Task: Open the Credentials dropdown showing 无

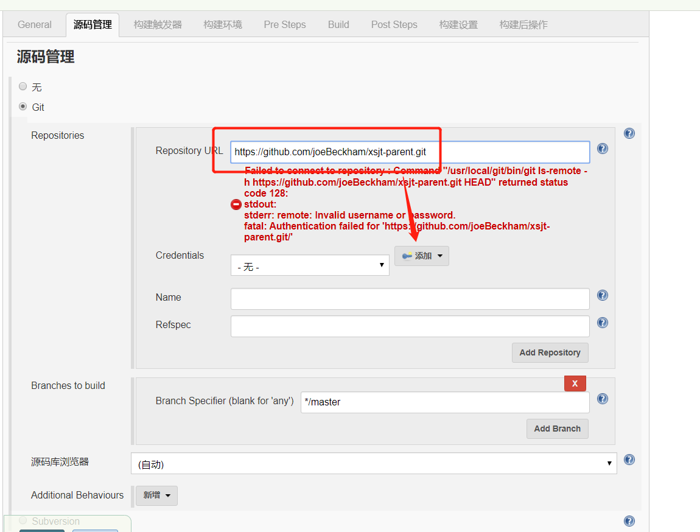Action: point(310,265)
